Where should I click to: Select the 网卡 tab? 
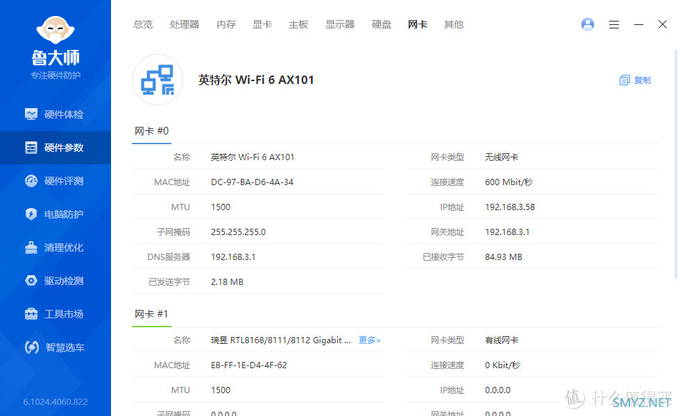pyautogui.click(x=418, y=25)
